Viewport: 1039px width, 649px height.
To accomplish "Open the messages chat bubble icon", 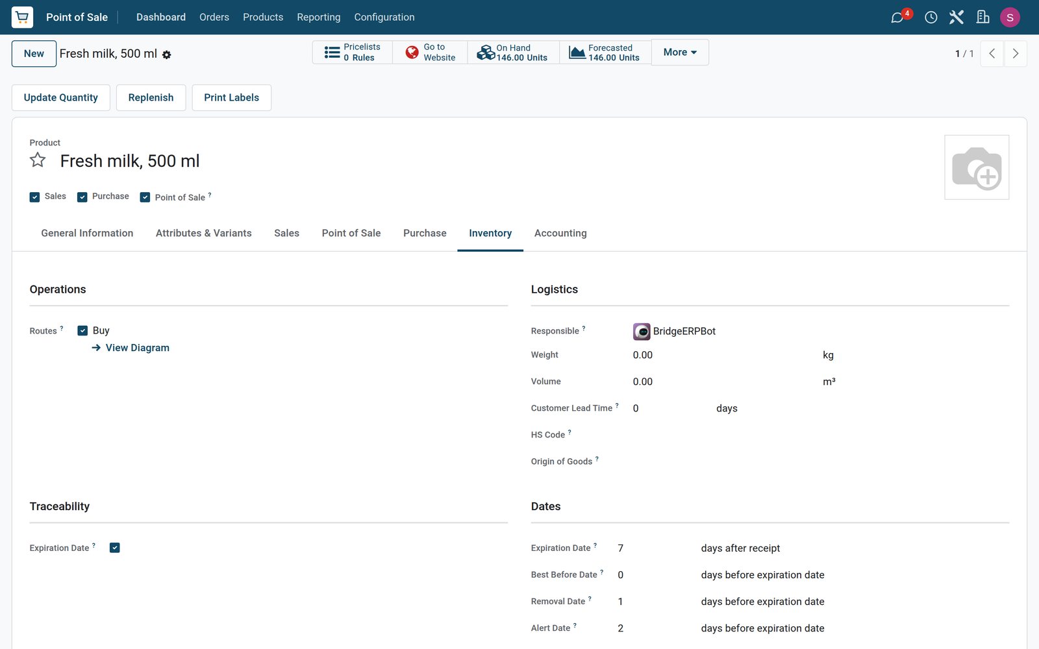I will click(897, 18).
